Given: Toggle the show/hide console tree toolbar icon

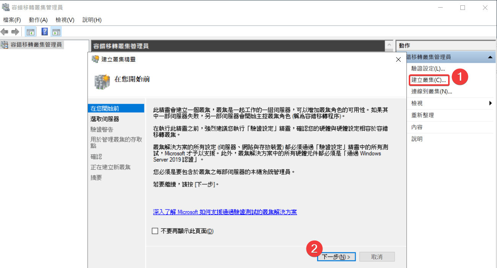Looking at the screenshot, I should 31,32.
